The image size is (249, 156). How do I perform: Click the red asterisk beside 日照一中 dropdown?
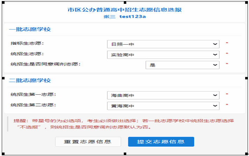click(227, 44)
